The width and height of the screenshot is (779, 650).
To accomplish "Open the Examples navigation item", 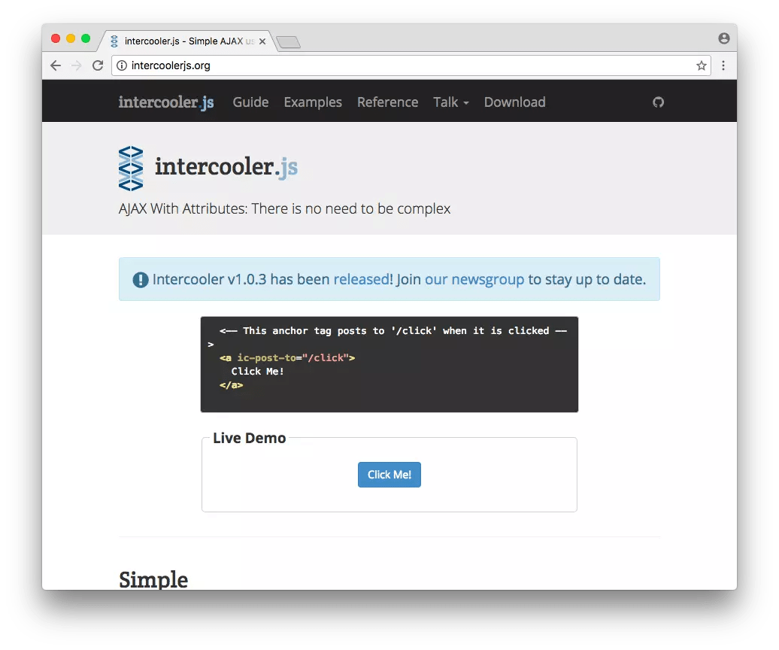I will (313, 102).
